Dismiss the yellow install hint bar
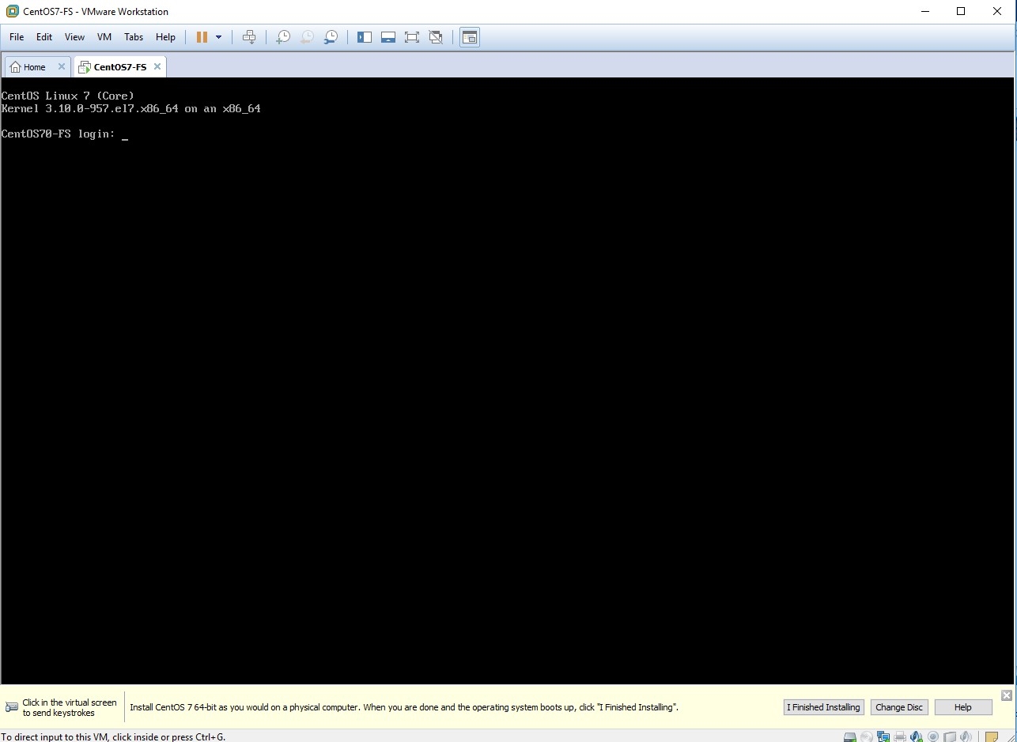The image size is (1017, 742). (x=1006, y=695)
